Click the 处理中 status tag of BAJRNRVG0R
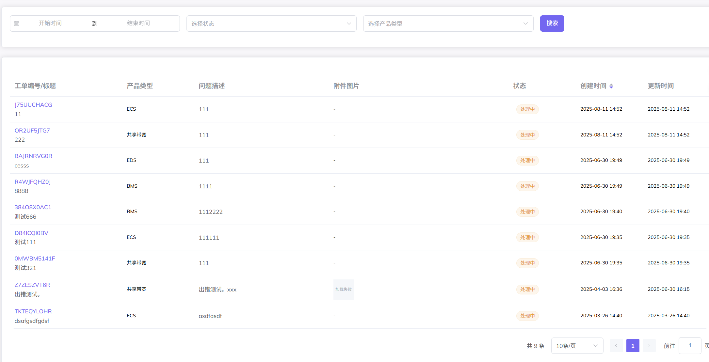The width and height of the screenshot is (709, 362). (x=527, y=161)
